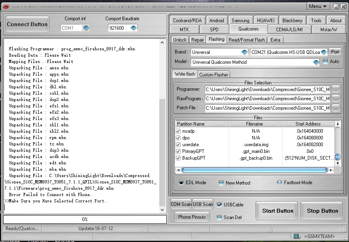Open the HUAWEI tab

[266, 21]
